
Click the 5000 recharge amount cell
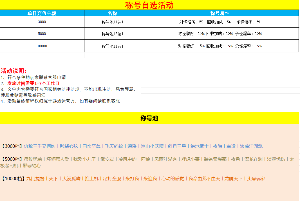pyautogui.click(x=42, y=34)
